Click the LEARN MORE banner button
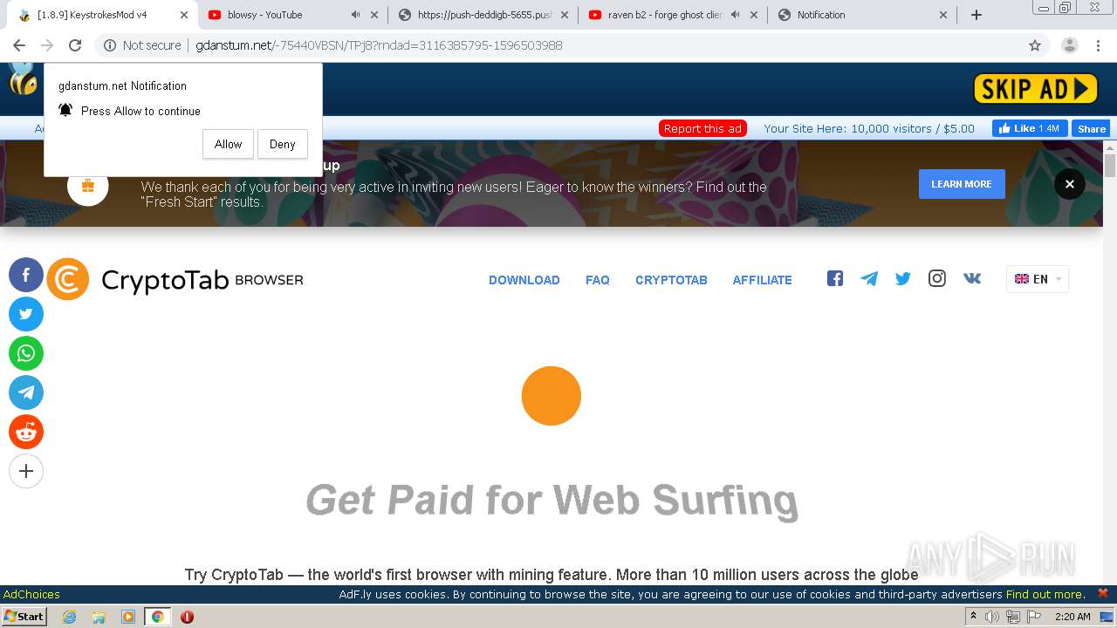Viewport: 1117px width, 628px height. 962,184
